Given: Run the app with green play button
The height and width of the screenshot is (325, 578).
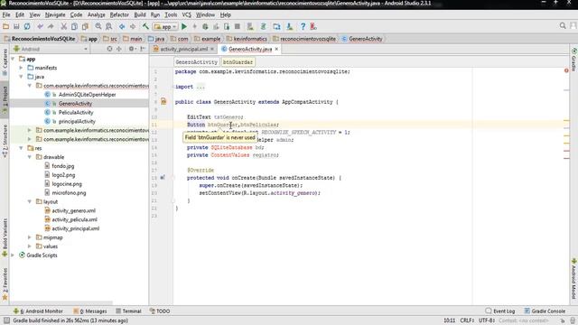Looking at the screenshot, I should 184,26.
